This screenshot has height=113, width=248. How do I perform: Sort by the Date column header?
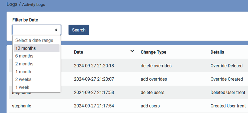[79, 52]
